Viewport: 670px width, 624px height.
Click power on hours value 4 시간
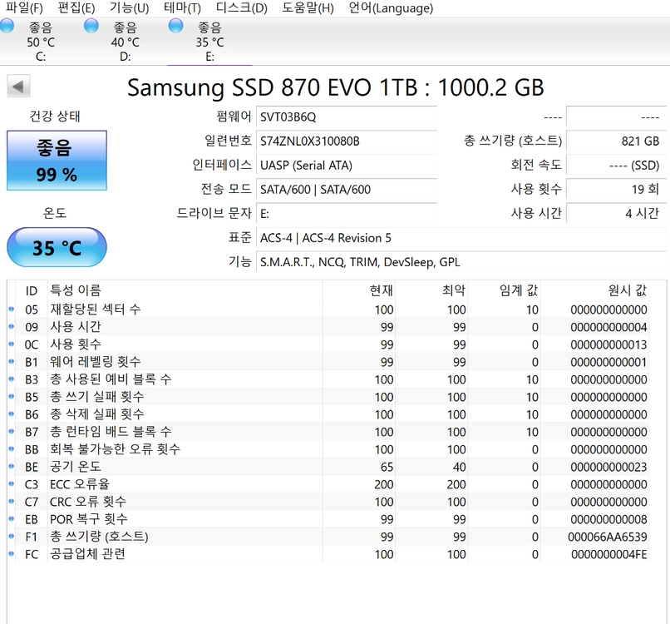point(616,214)
